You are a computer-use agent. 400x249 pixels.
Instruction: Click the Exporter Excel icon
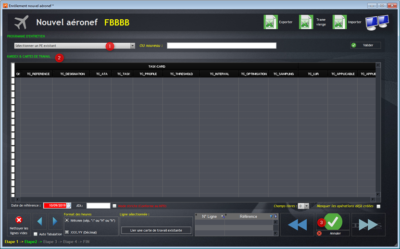click(x=270, y=22)
